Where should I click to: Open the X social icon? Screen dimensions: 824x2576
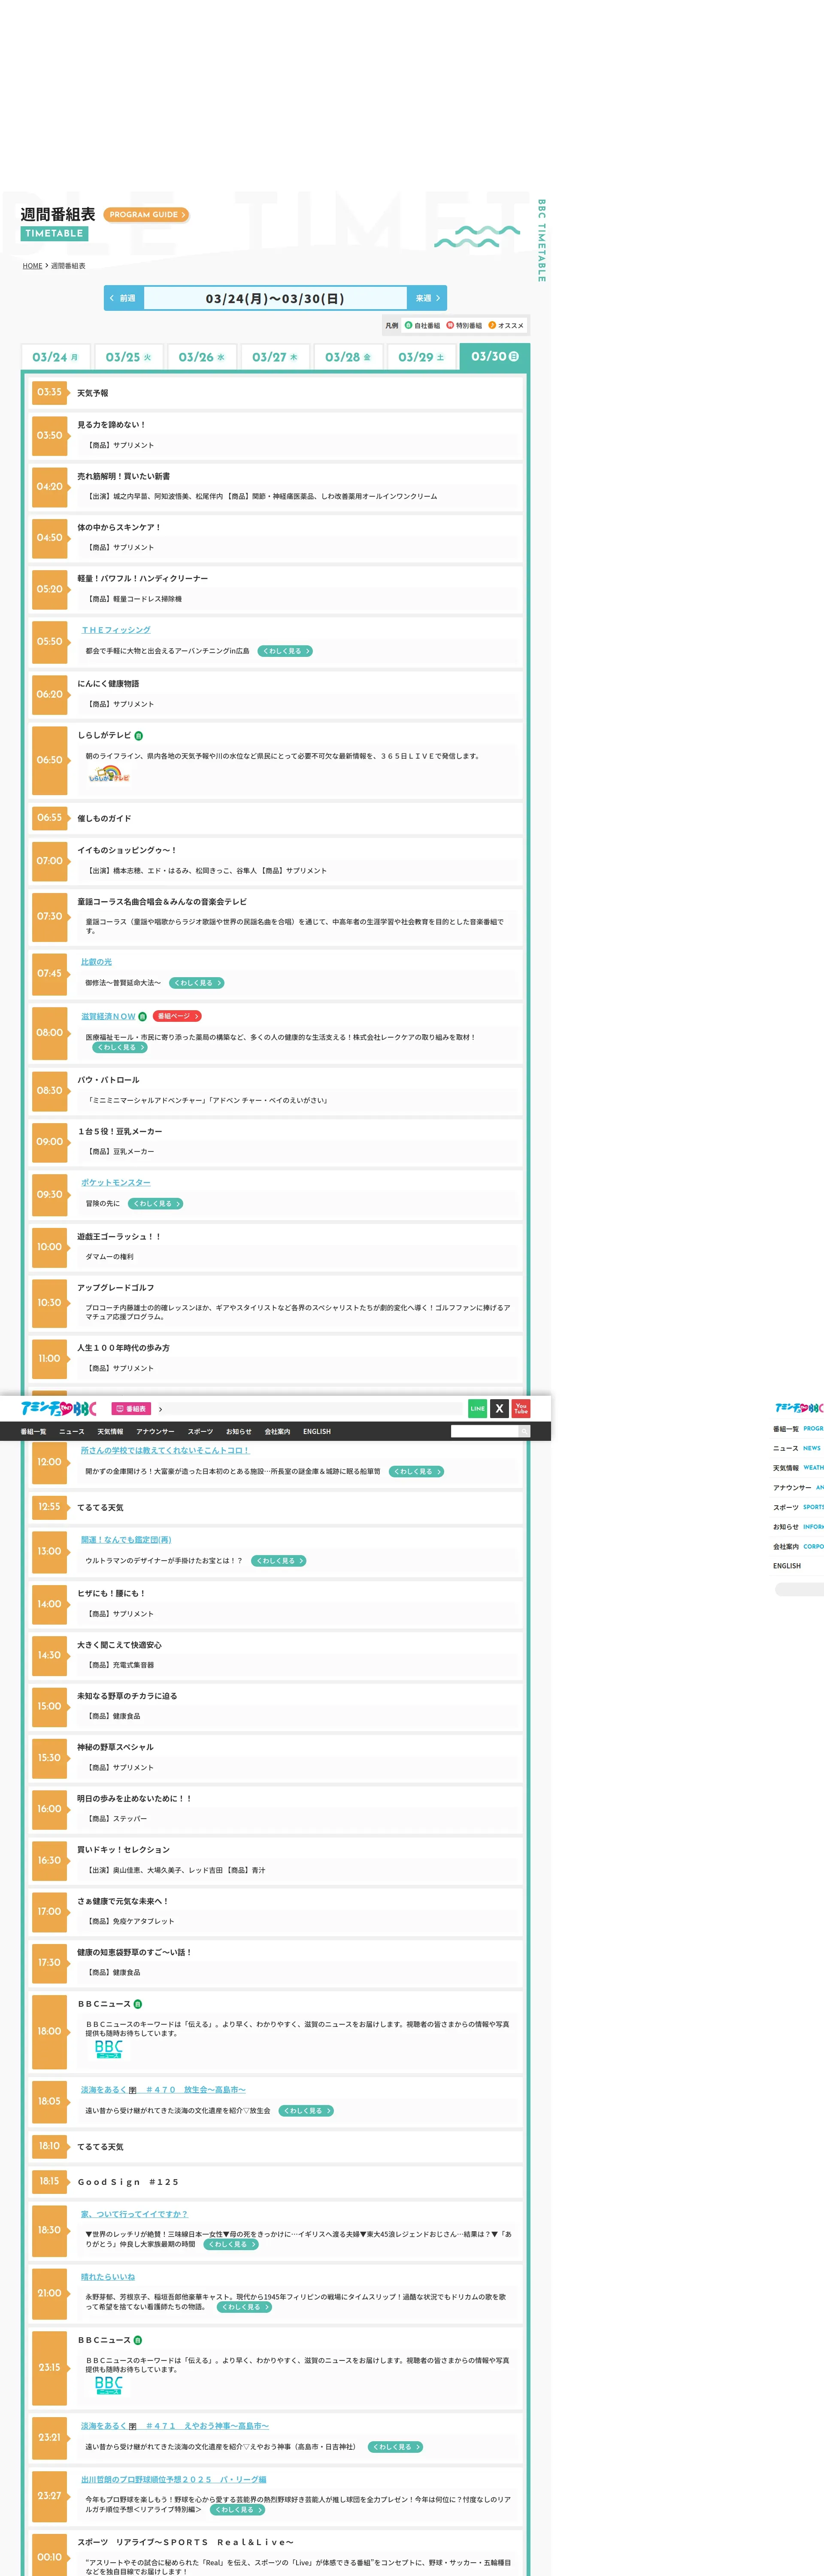click(x=499, y=1408)
